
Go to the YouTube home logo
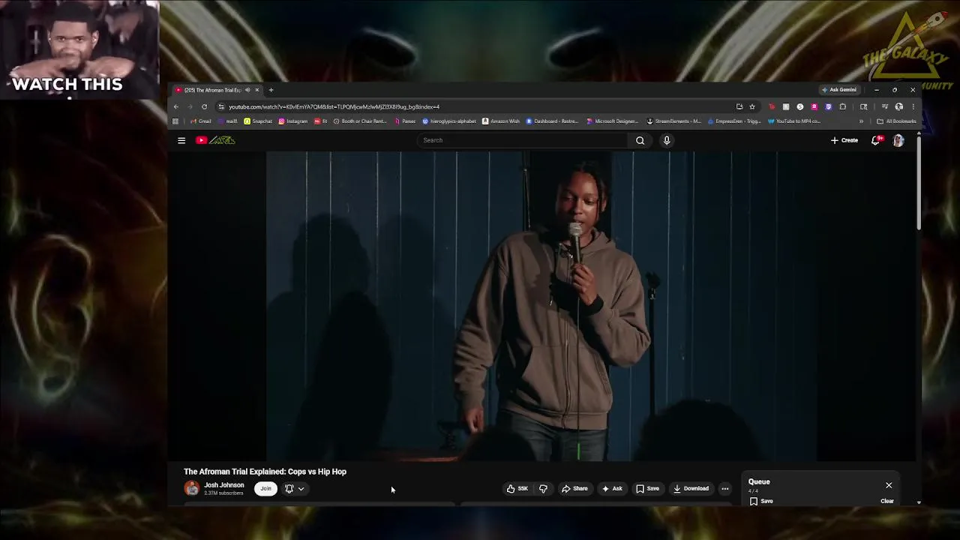tap(216, 140)
